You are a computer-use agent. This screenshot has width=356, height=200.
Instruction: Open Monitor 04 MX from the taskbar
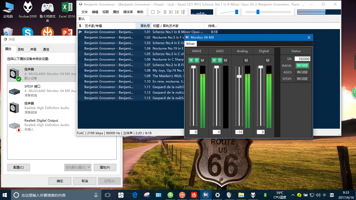coord(206,195)
